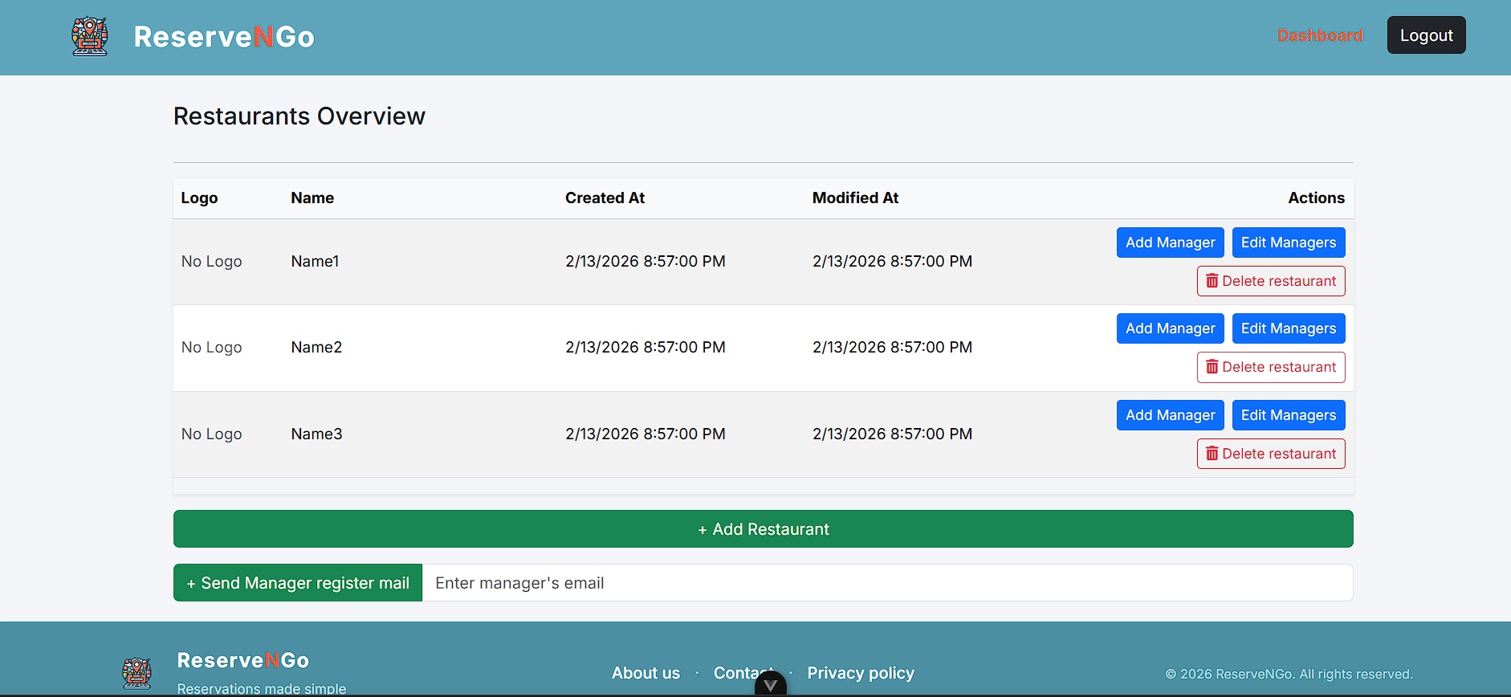The width and height of the screenshot is (1511, 697).
Task: Click the trash icon for Name1 restaurant
Action: (x=1212, y=281)
